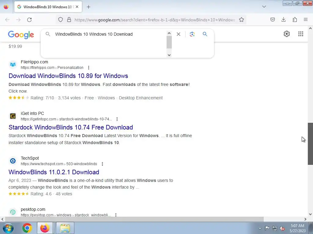Click the Firefox taskbar button
The image size is (313, 234).
pyautogui.click(x=45, y=228)
